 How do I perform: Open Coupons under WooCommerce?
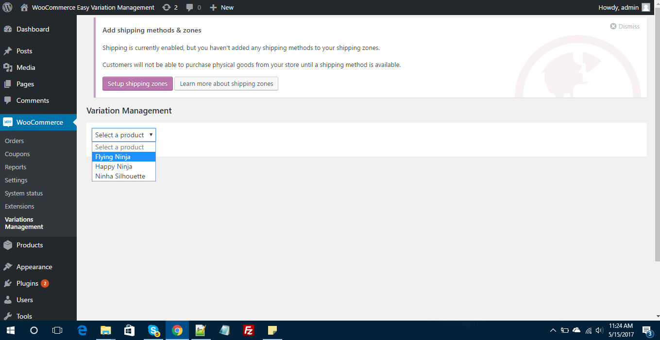(17, 154)
